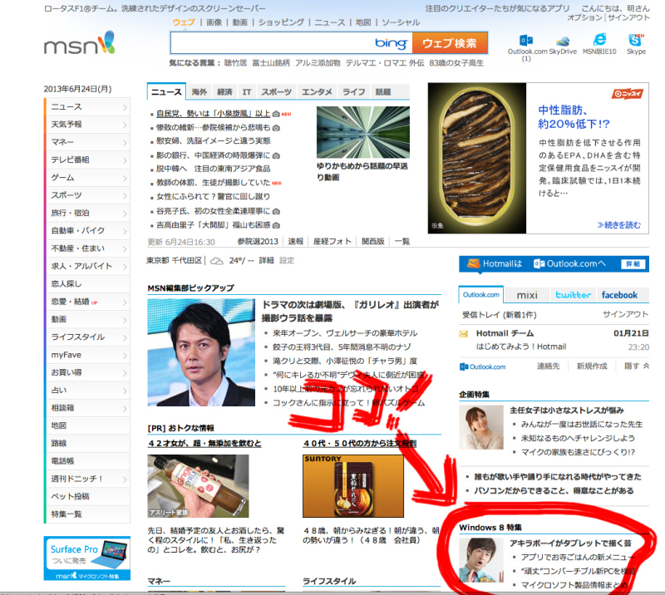The height and width of the screenshot is (595, 665).
Task: Click the サインアウト link at top right
Action: (628, 17)
